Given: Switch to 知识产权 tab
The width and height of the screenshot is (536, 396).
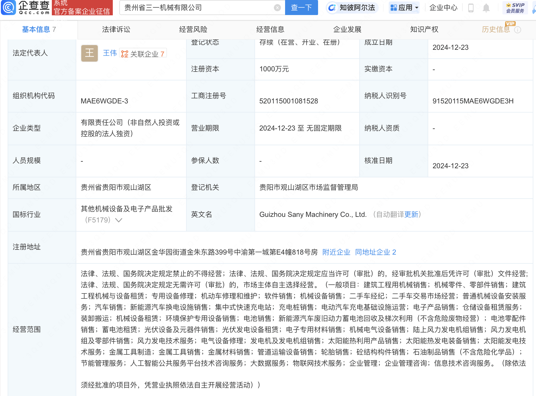Looking at the screenshot, I should point(424,29).
